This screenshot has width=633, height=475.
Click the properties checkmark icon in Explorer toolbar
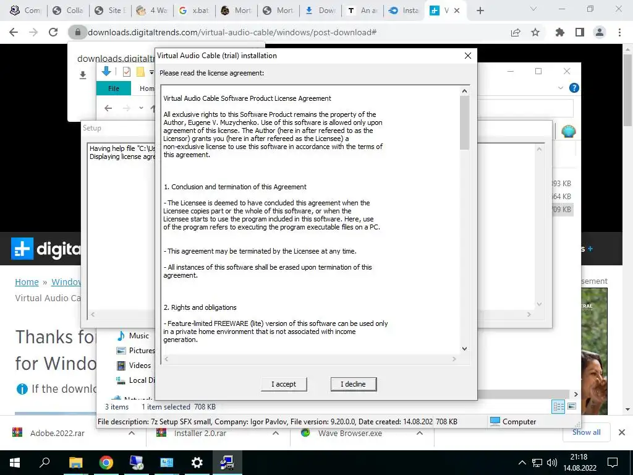[126, 72]
